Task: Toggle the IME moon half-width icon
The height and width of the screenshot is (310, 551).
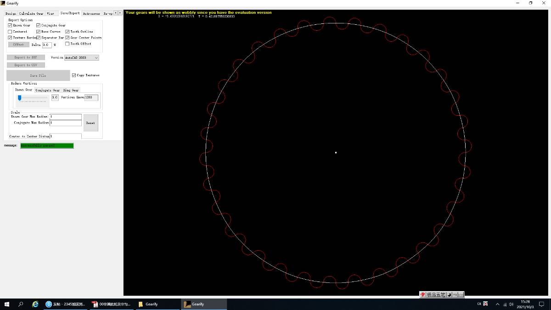Action: click(449, 295)
